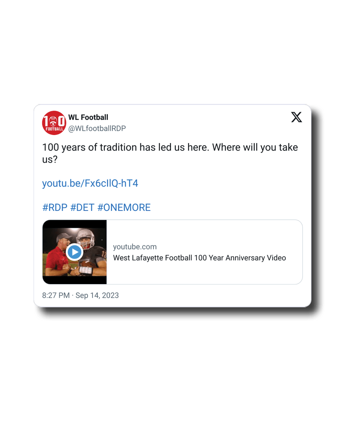Follow the youtu.be/Fx6cIIQ-hT4 link
Screen dimensions: 359x425
(90, 183)
